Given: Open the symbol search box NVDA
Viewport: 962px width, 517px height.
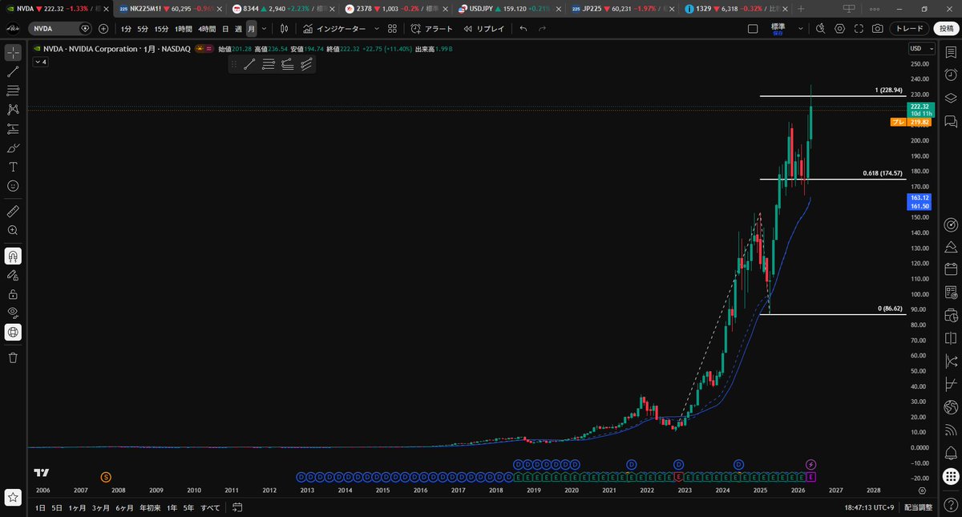Looking at the screenshot, I should [61, 28].
